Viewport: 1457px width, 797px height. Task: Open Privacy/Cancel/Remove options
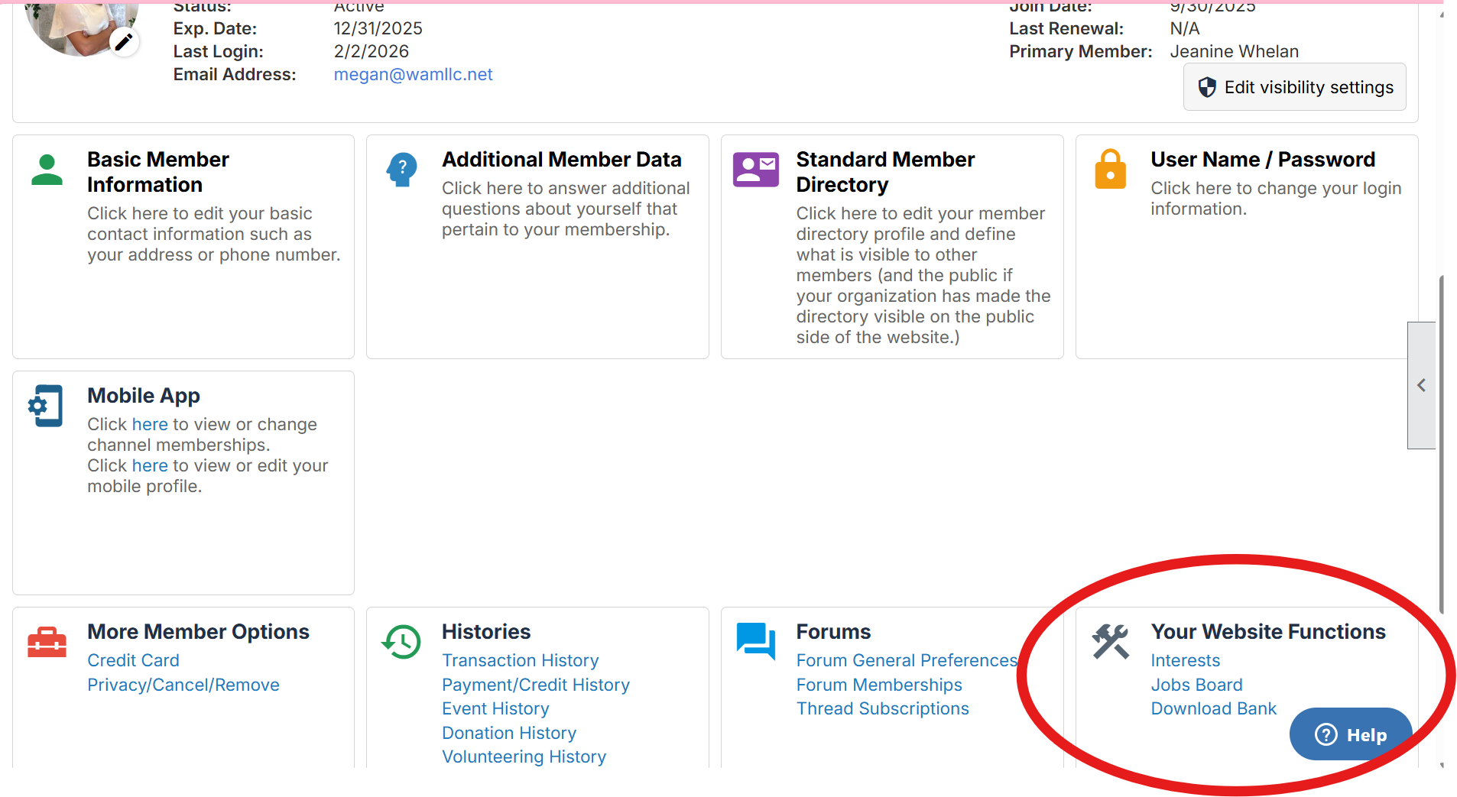coord(183,685)
